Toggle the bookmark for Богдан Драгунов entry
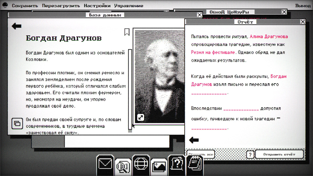313x176 pixels. (127, 32)
